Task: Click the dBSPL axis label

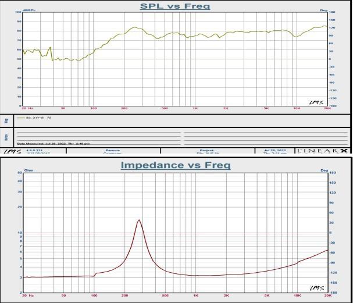Action: (27, 12)
